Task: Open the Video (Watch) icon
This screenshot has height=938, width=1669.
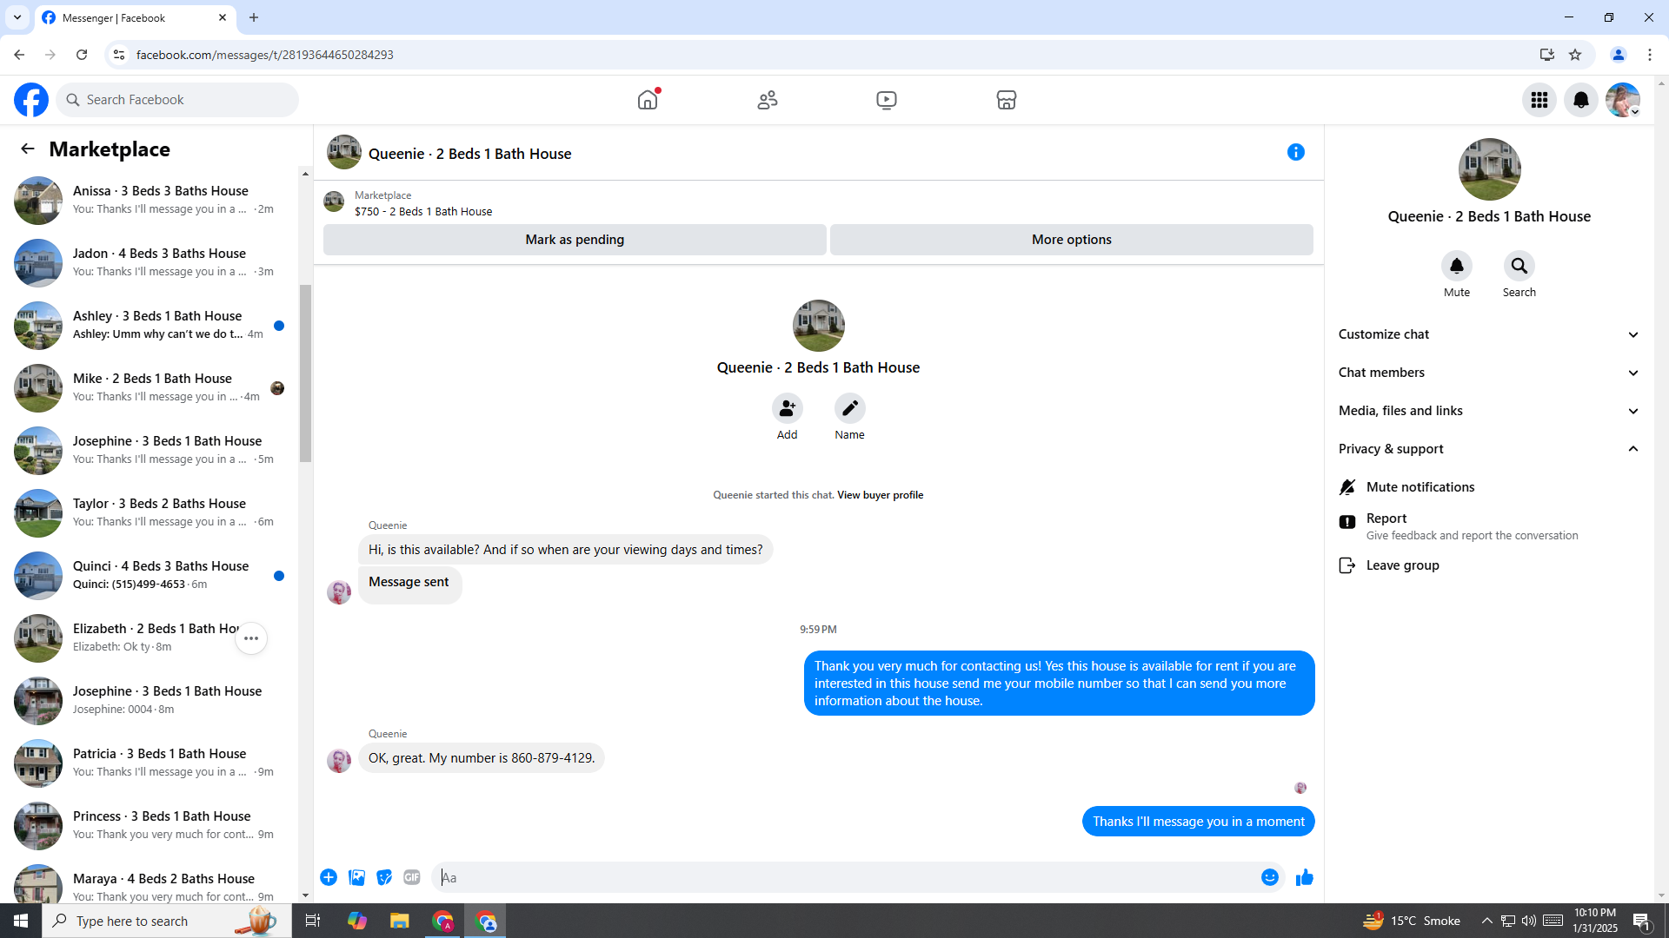Action: (x=887, y=100)
